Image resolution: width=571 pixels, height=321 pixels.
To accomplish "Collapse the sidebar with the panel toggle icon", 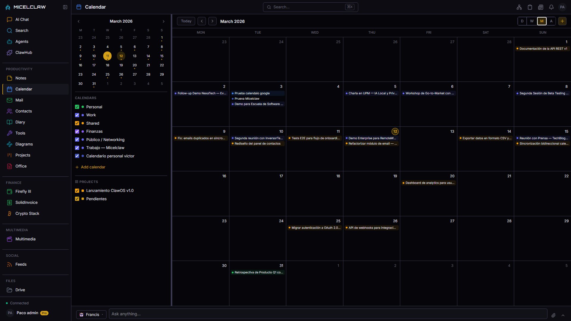I will [65, 7].
